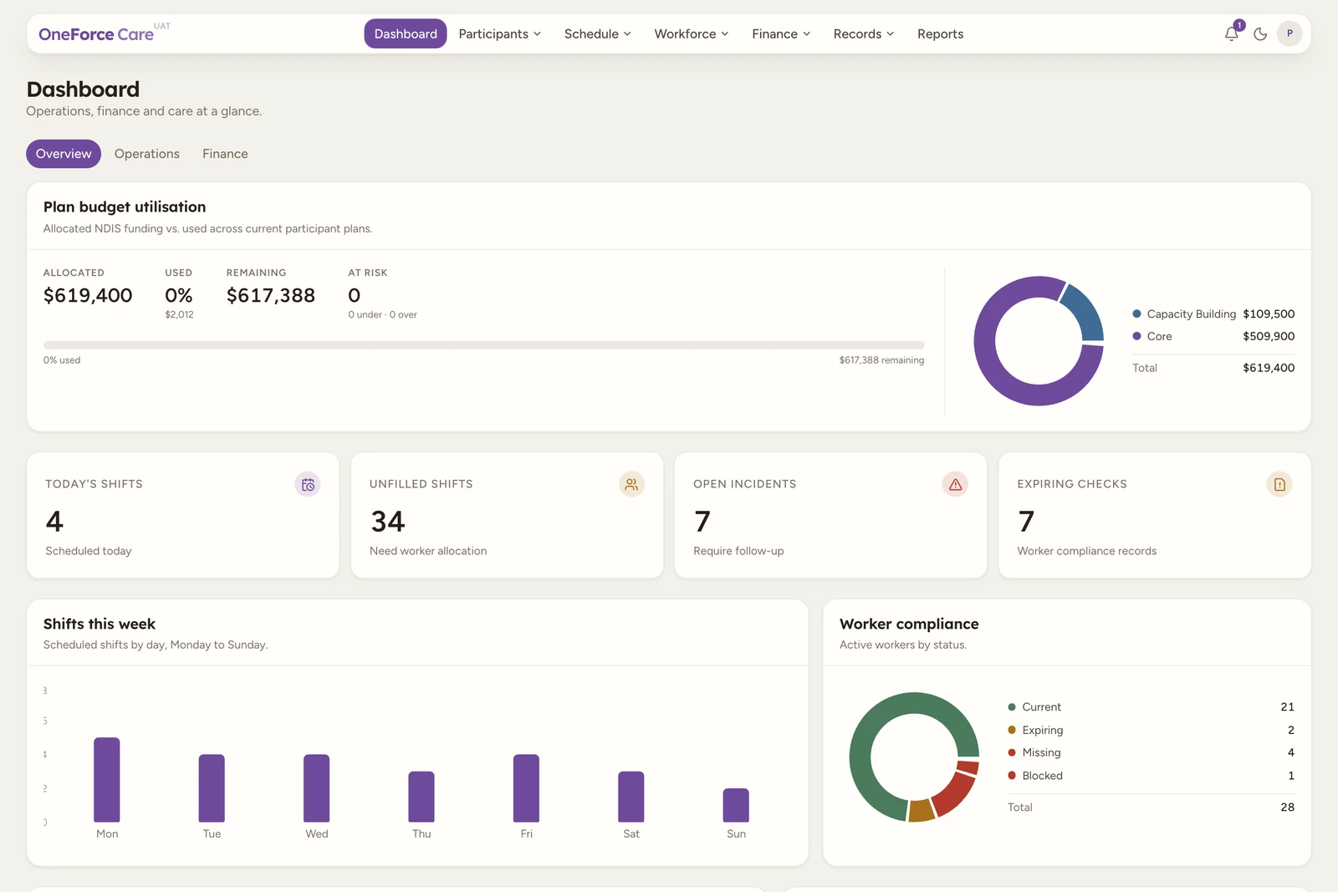Click the Worker compliance heading
The height and width of the screenshot is (892, 1338).
click(909, 624)
